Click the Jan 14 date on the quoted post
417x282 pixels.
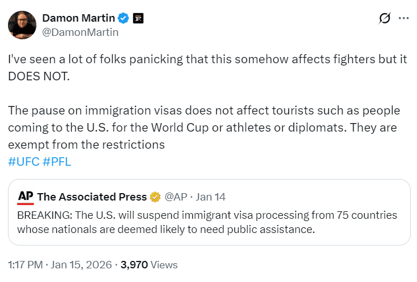coord(210,197)
